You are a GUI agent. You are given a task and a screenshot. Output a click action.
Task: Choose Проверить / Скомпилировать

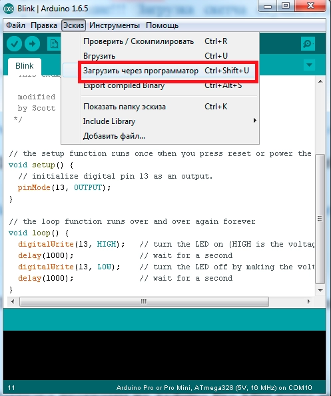click(x=161, y=41)
